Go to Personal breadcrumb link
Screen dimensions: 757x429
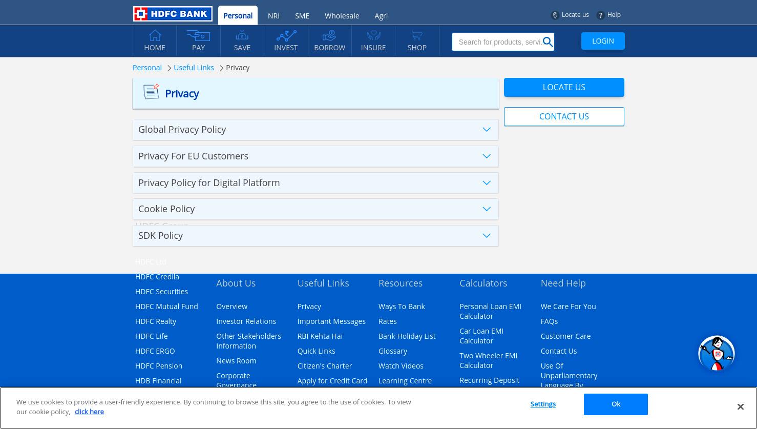click(147, 68)
